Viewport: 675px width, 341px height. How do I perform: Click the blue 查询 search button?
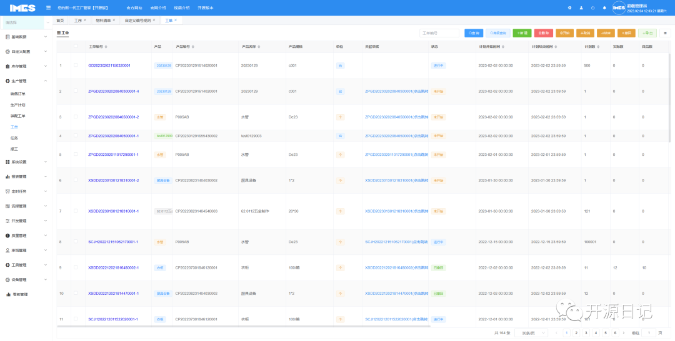point(474,32)
